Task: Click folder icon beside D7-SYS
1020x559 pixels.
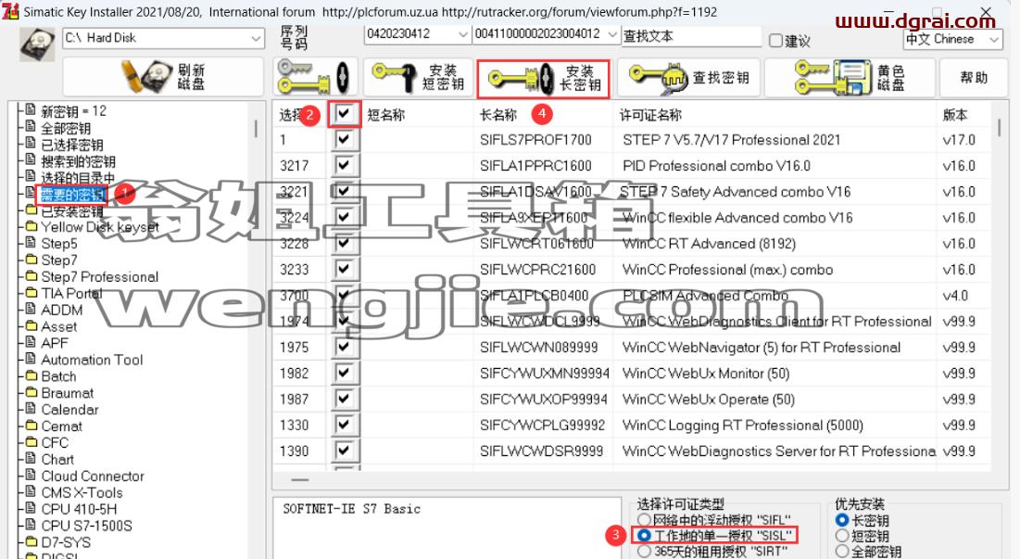Action: tap(31, 541)
